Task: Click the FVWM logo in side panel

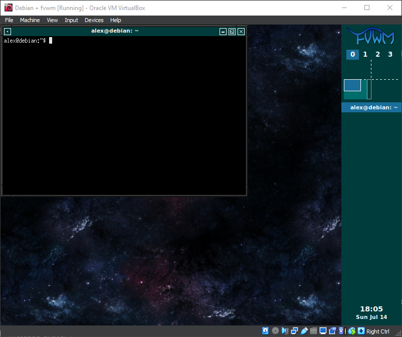Action: pyautogui.click(x=371, y=37)
